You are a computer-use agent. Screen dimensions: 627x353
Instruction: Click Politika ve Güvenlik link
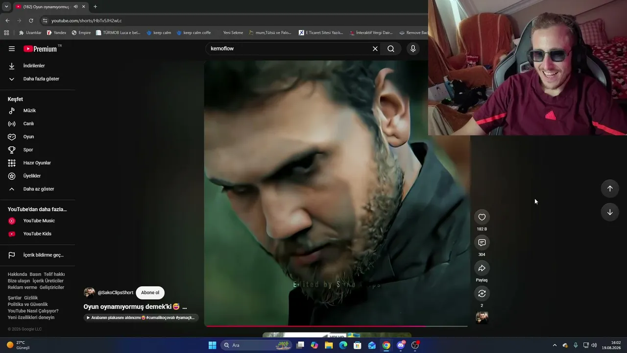(28, 304)
